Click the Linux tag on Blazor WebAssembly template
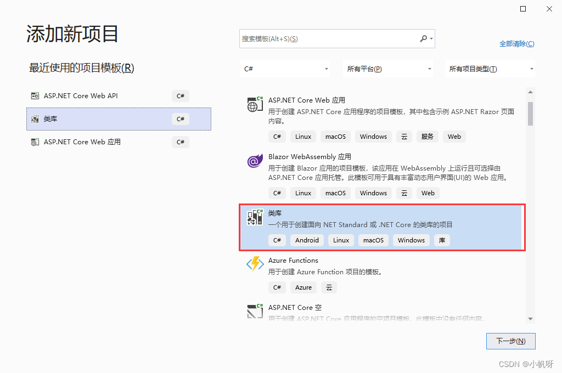Image resolution: width=562 pixels, height=373 pixels. click(x=303, y=193)
